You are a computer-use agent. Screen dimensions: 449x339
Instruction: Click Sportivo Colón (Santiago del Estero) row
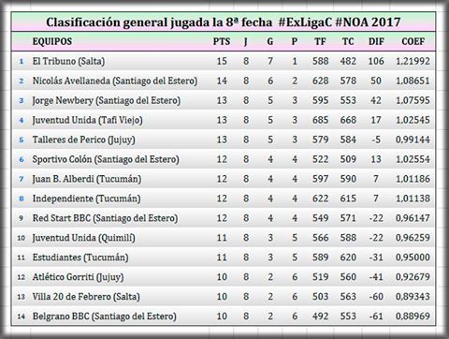(x=224, y=159)
